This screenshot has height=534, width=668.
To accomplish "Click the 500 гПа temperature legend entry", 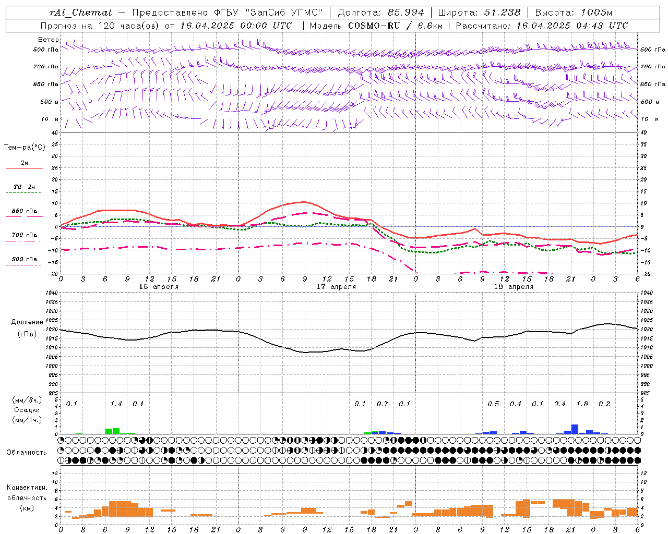I will pos(25,259).
